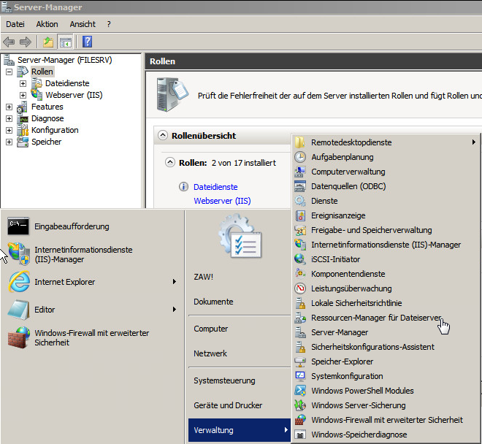Expand the Dateidienste tree node
482x444 pixels.
pos(23,83)
